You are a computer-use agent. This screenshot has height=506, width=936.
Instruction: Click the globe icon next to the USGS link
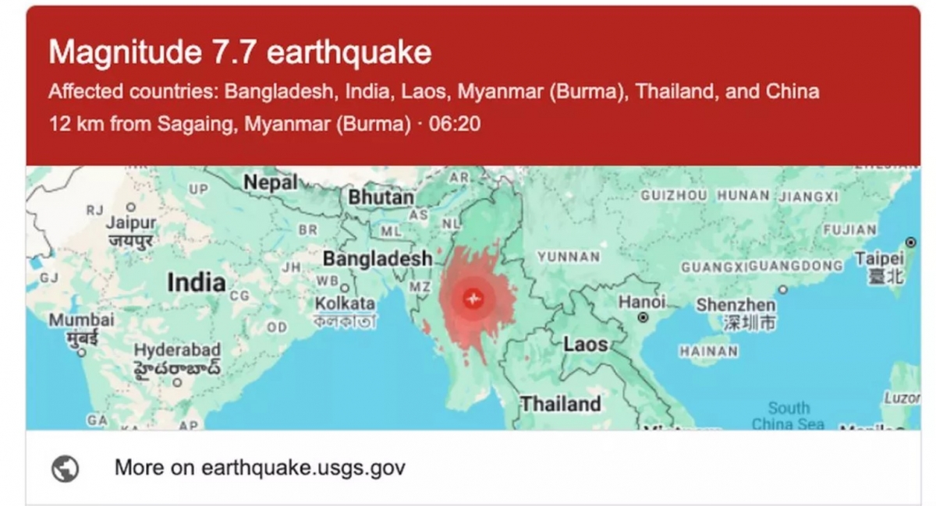tap(66, 467)
